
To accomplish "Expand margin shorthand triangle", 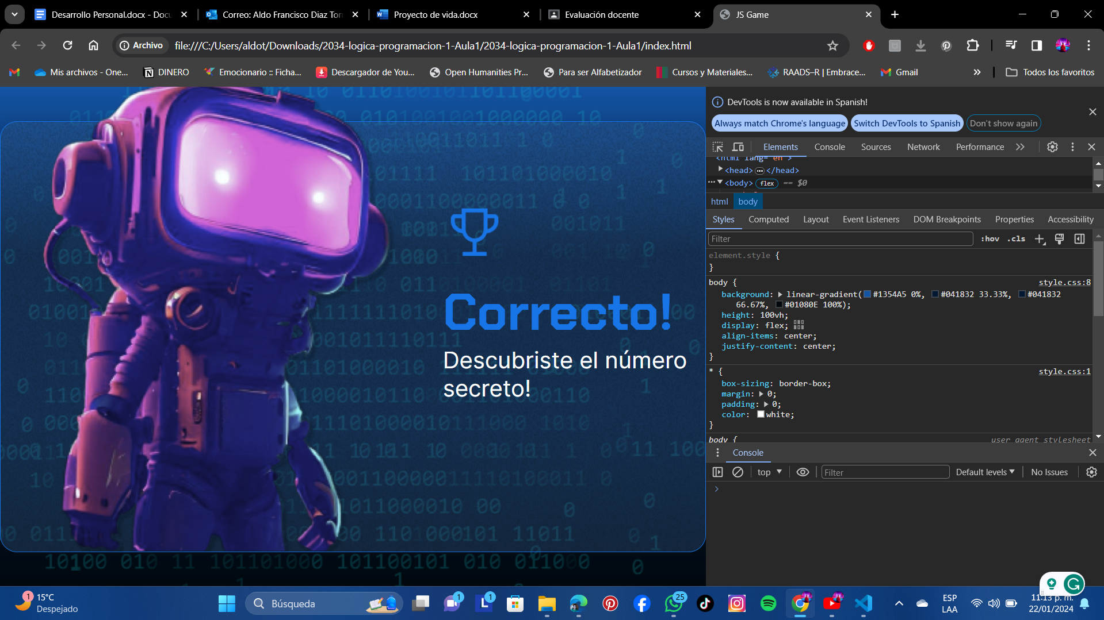I will (761, 394).
